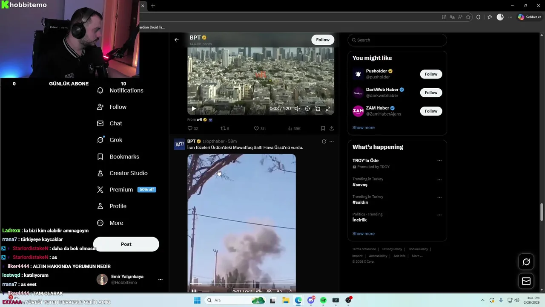545x307 pixels.
Task: Open first video in picture-in-picture
Action: pyautogui.click(x=318, y=109)
